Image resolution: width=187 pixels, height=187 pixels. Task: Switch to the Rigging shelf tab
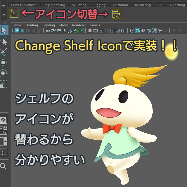[x=99, y=5]
